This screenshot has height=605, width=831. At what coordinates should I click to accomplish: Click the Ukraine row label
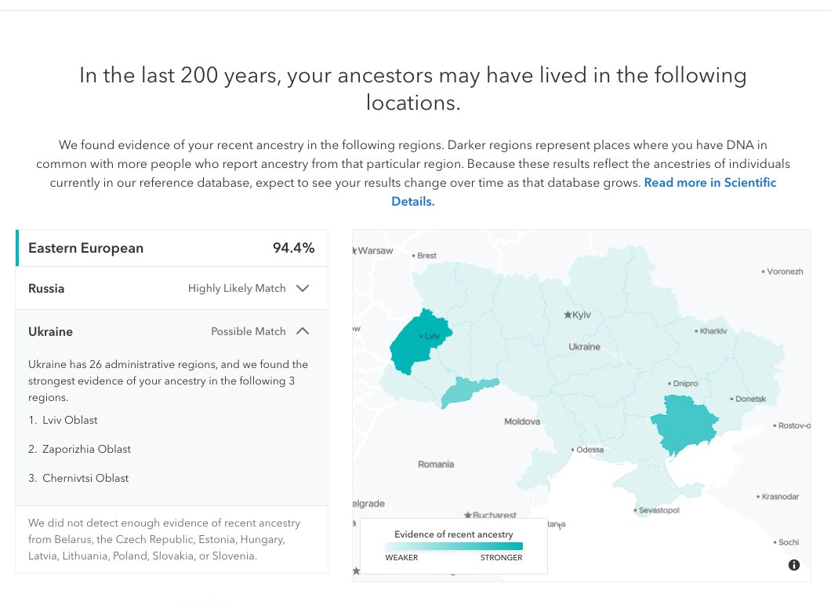click(50, 331)
